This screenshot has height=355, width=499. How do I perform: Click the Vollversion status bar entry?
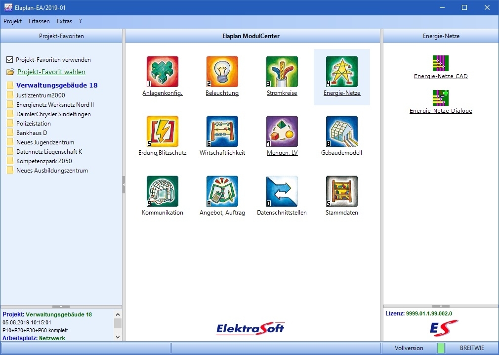[x=409, y=348]
